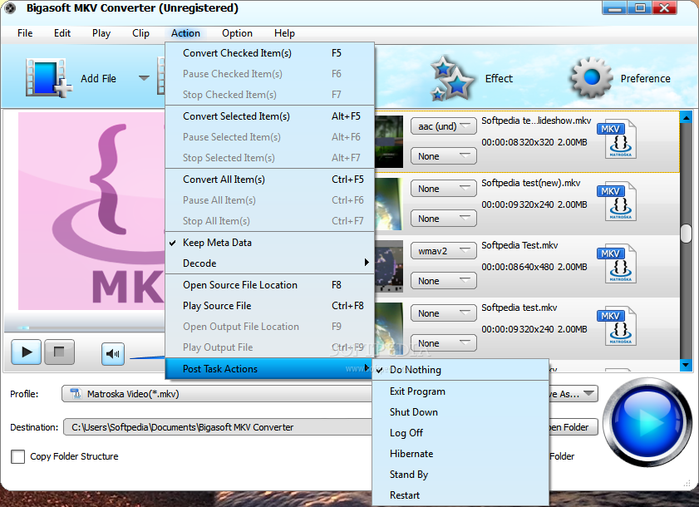Choose Hibernate post task action
699x507 pixels.
coord(460,454)
